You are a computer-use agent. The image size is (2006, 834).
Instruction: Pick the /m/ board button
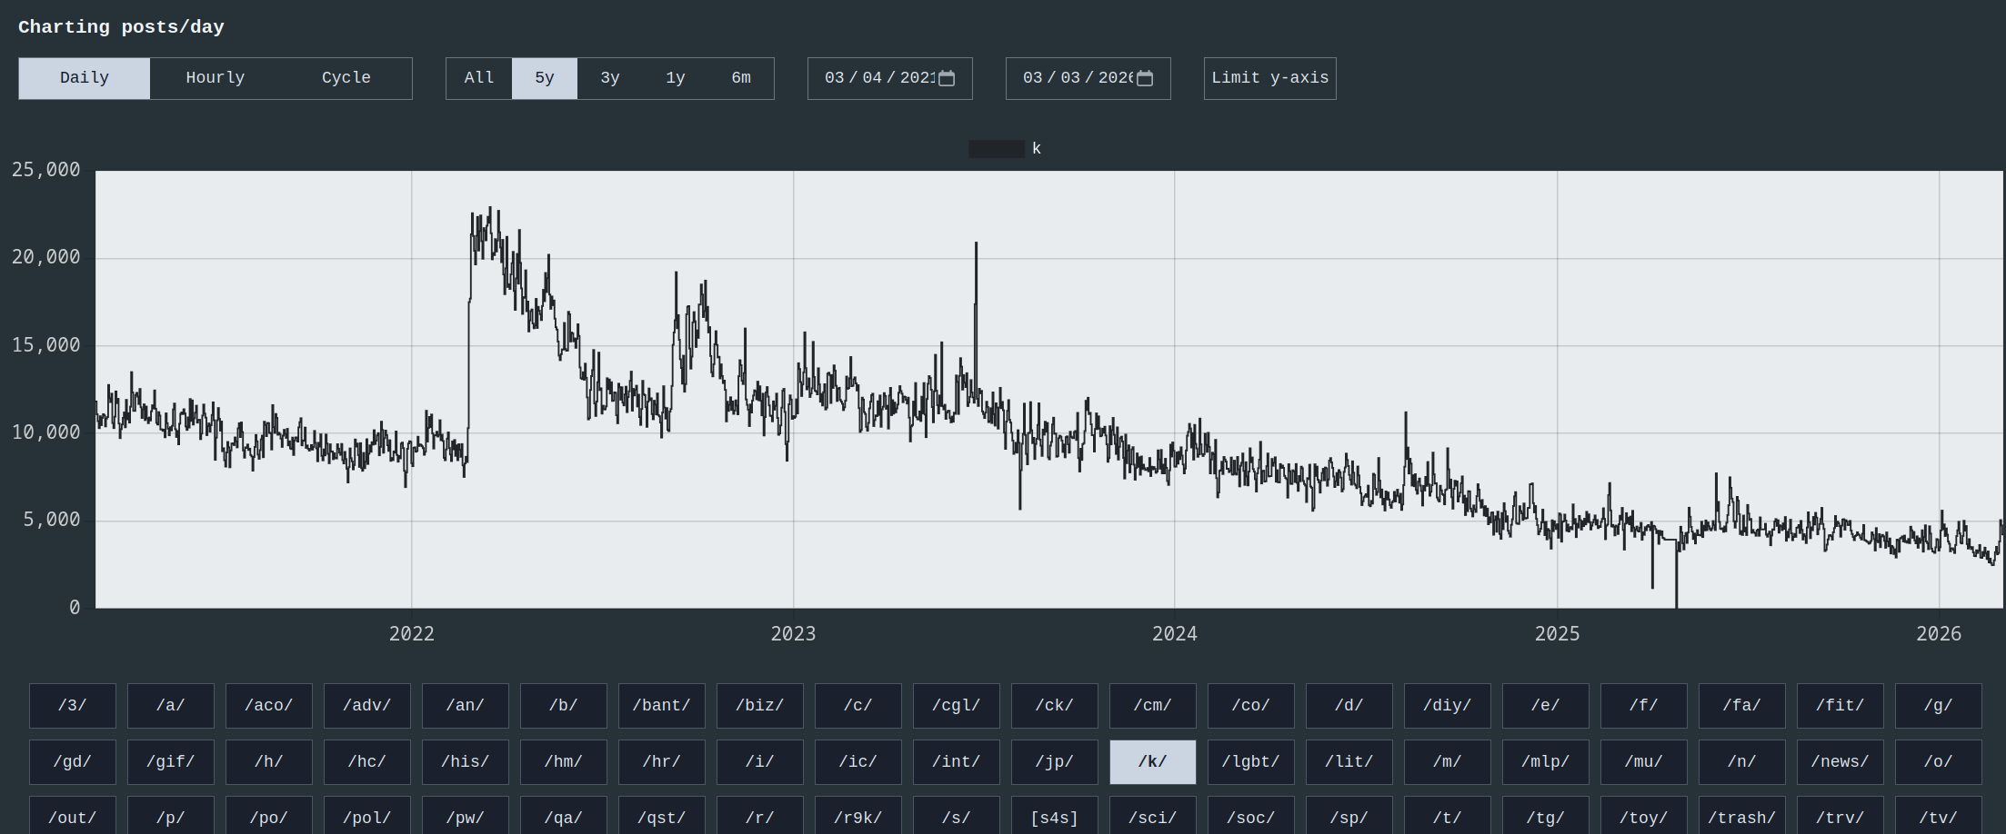tap(1448, 762)
